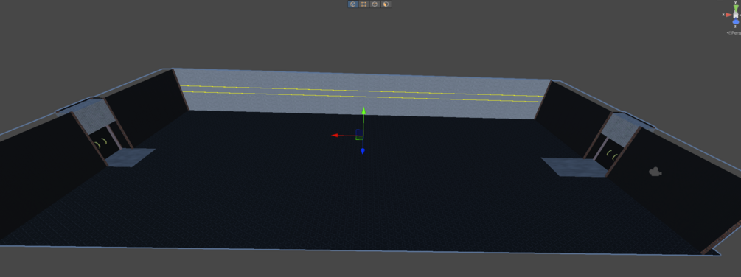Click the upper yellow line on back wall
Screen dimensions: 741x277
tap(361, 91)
